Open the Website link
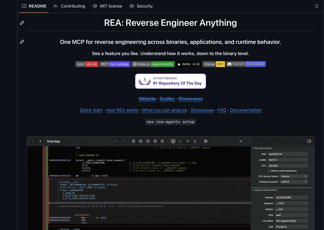 [147, 99]
